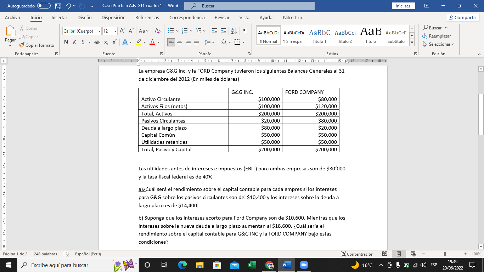This screenshot has width=484, height=272.
Task: Apply the yellow highlight color
Action: coord(139,42)
